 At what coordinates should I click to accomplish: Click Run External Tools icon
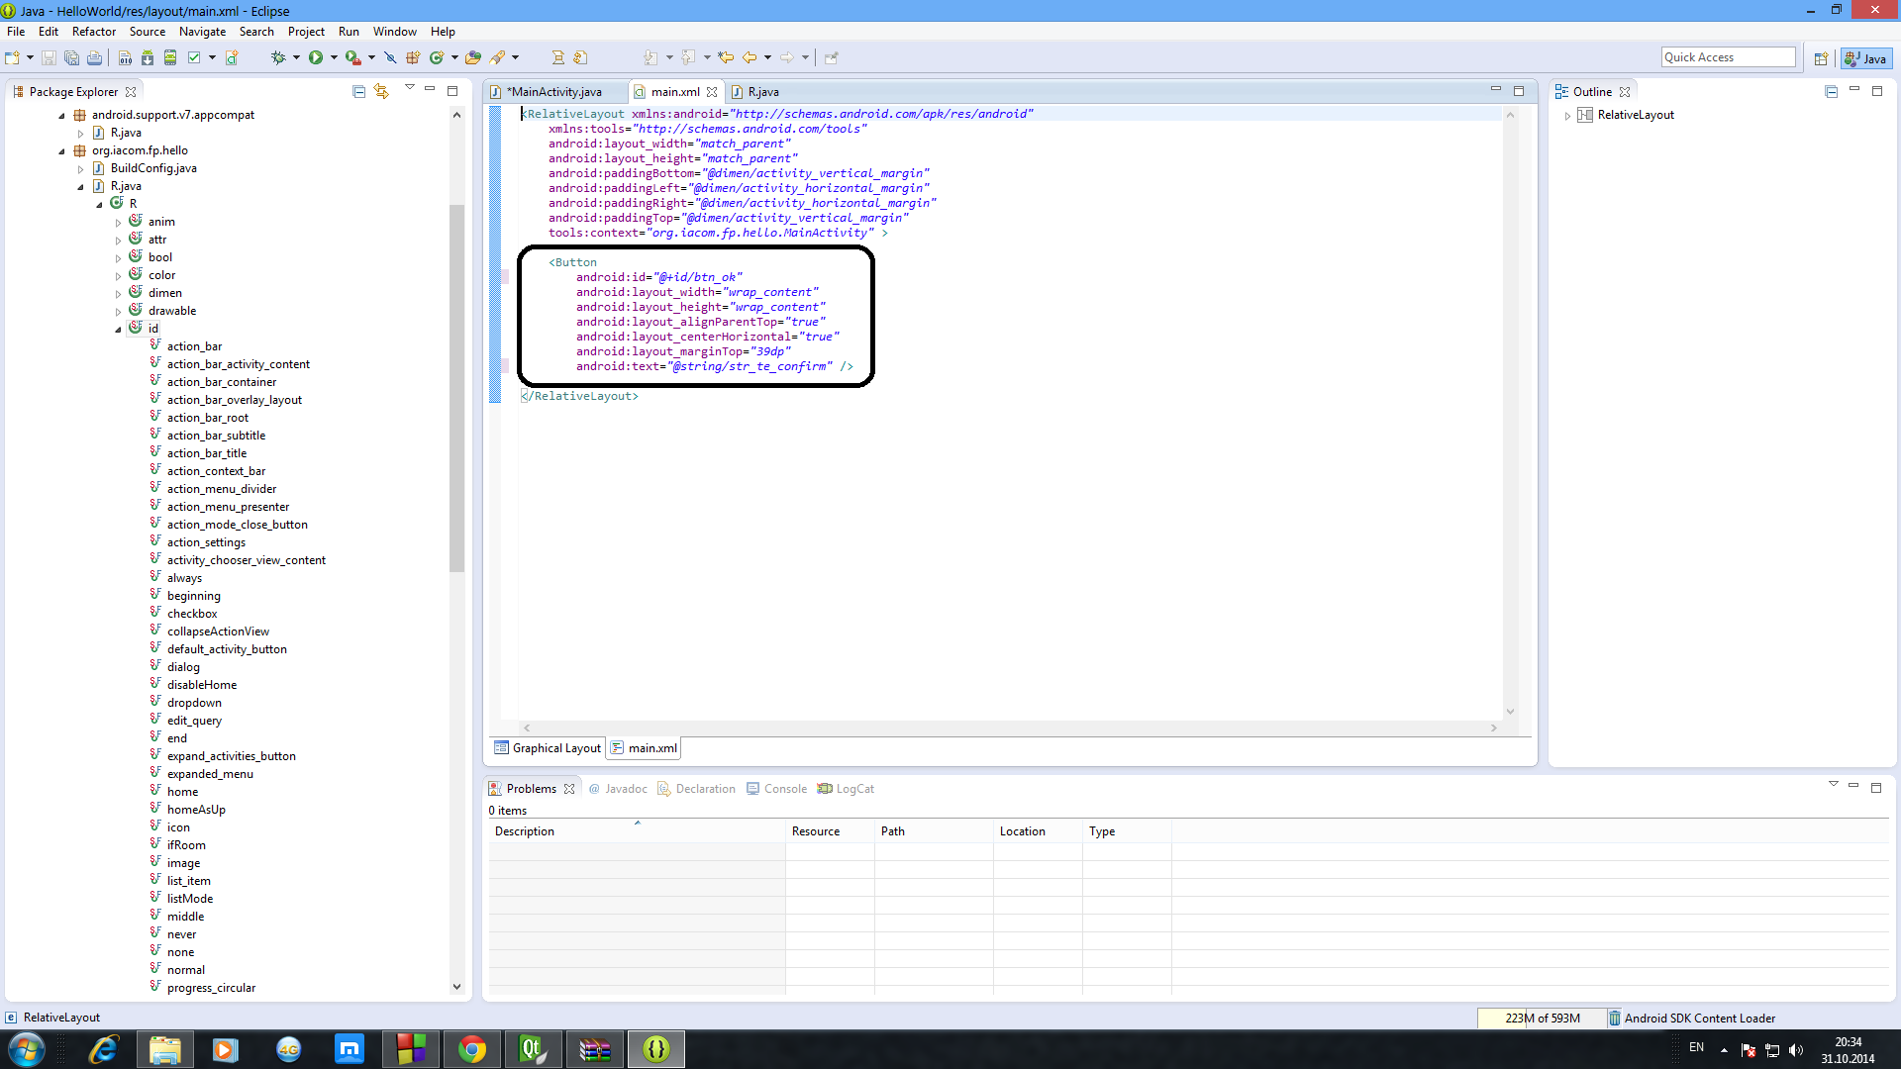coord(352,57)
